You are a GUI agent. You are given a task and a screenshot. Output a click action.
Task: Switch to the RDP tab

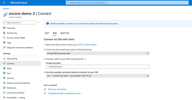point(47,33)
